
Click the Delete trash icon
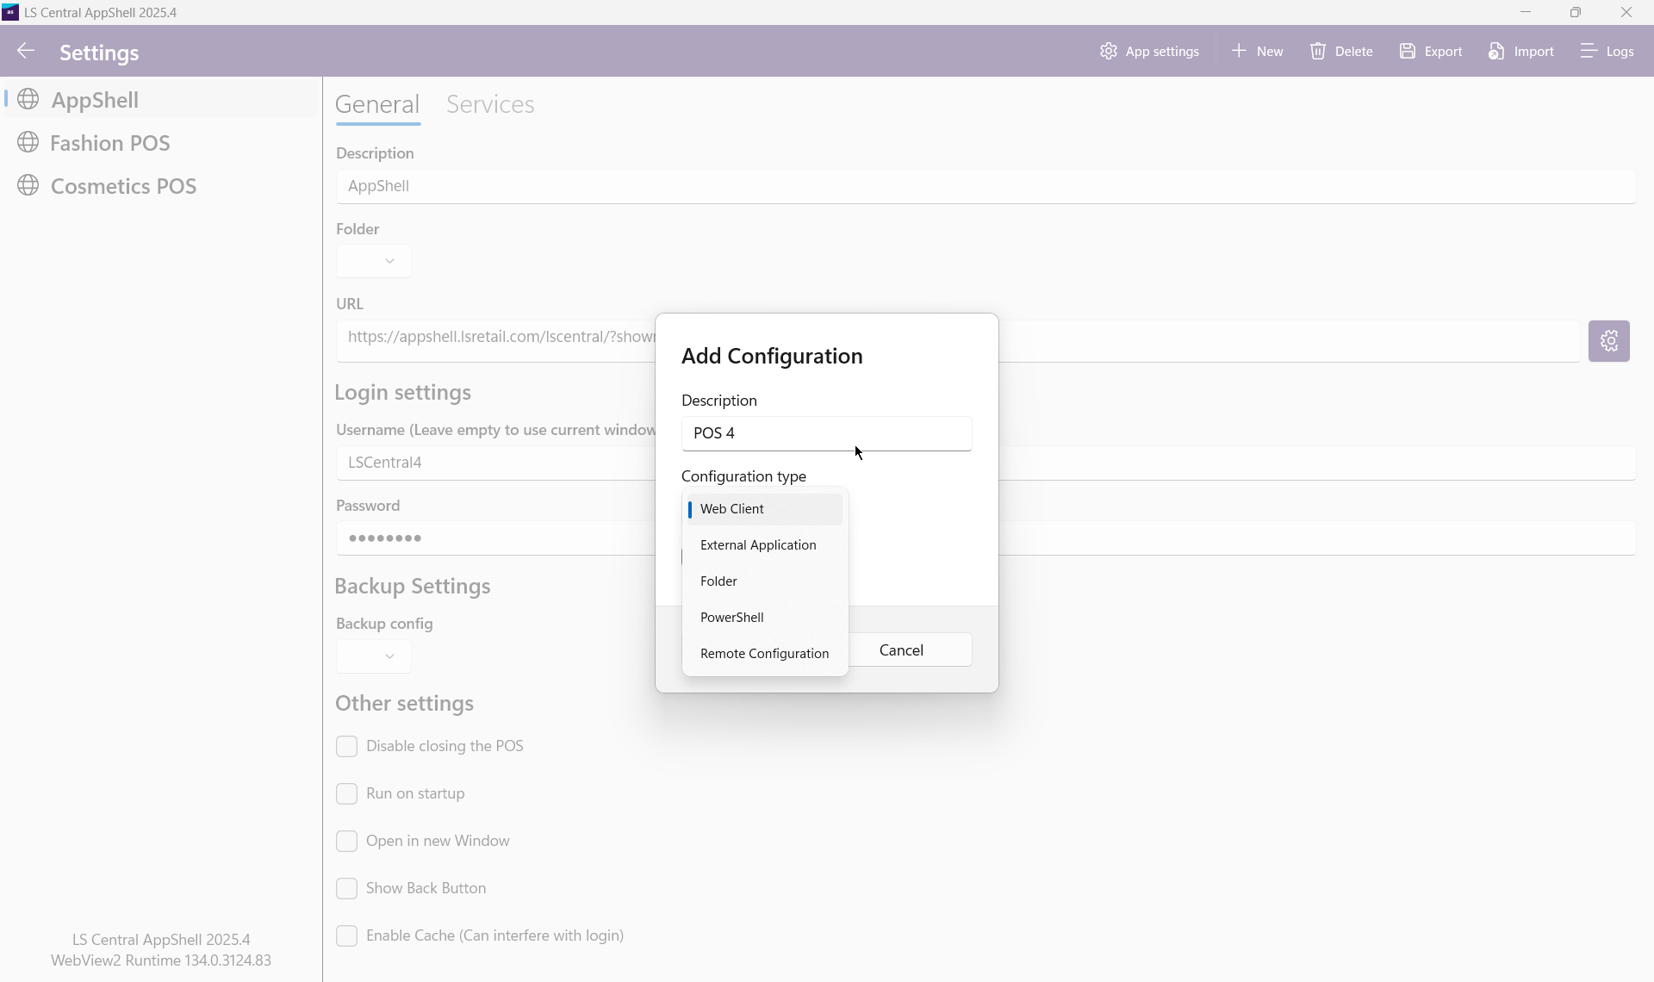[1318, 52]
